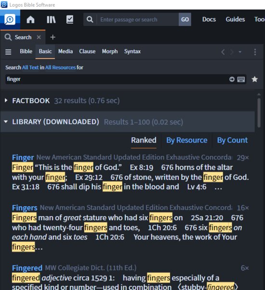Image resolution: width=265 pixels, height=290 pixels.
Task: Open the Fingers result heading
Action: (x=25, y=208)
